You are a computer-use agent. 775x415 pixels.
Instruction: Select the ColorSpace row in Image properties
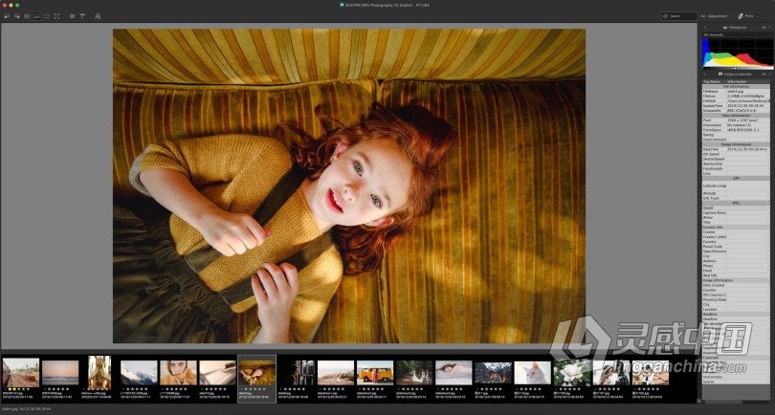click(x=736, y=130)
